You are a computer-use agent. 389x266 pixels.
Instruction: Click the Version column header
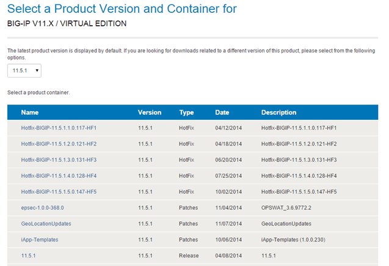[x=150, y=113]
